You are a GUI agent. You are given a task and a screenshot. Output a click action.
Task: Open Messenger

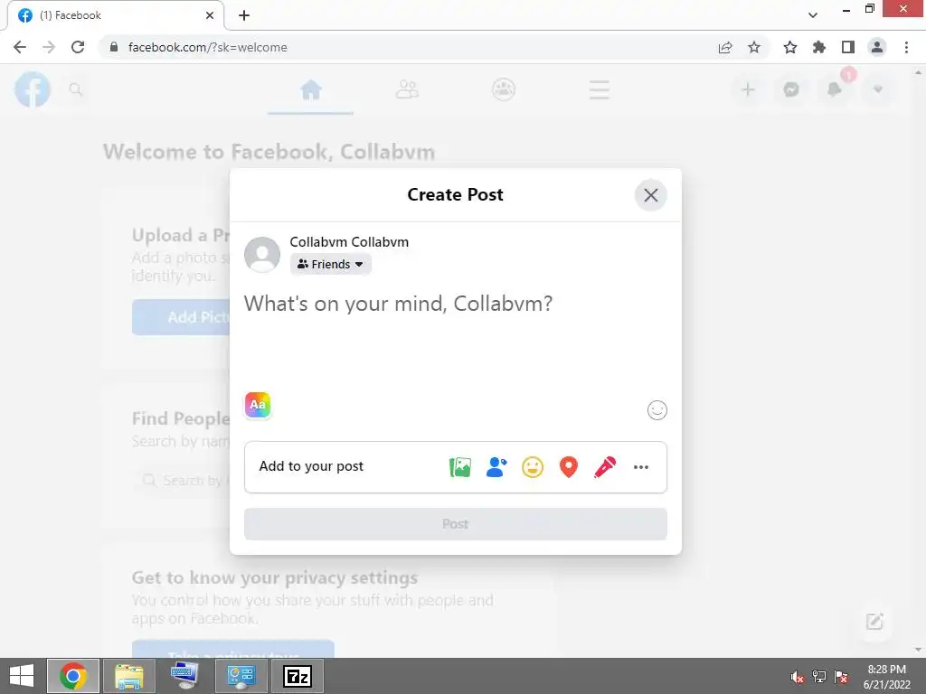tap(791, 89)
